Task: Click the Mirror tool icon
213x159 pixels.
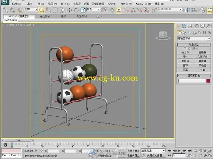Action: coord(187,10)
